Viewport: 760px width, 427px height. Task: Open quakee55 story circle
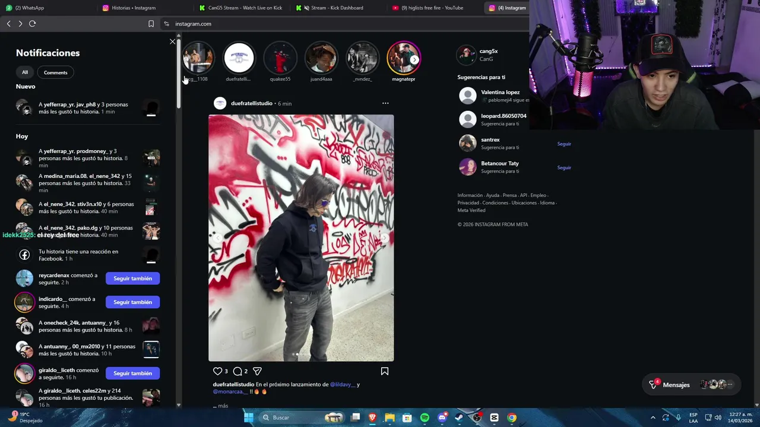[280, 58]
